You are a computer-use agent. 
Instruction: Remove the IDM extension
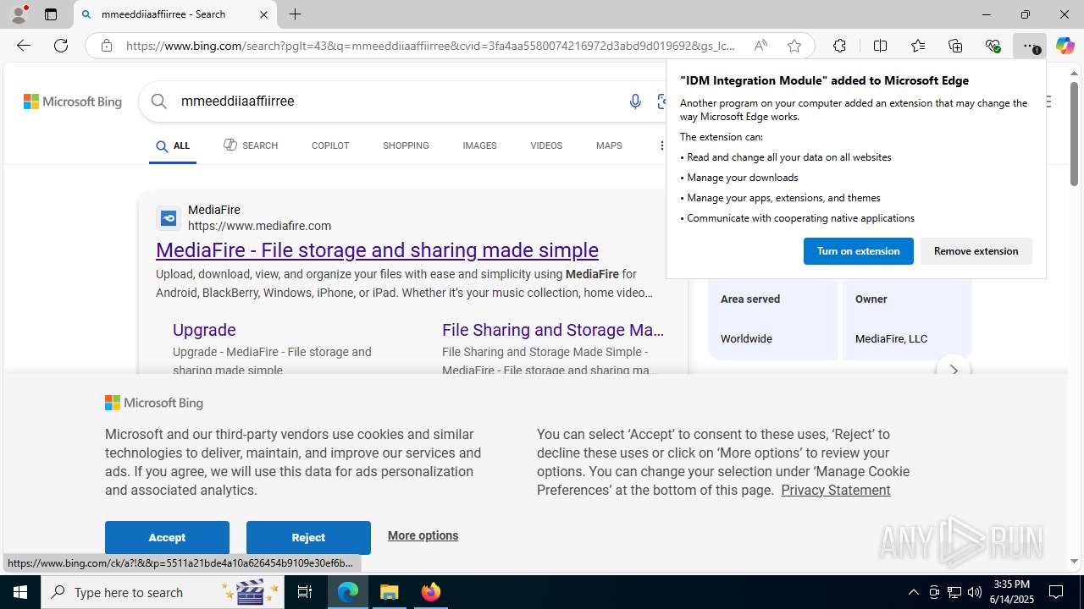pyautogui.click(x=976, y=251)
